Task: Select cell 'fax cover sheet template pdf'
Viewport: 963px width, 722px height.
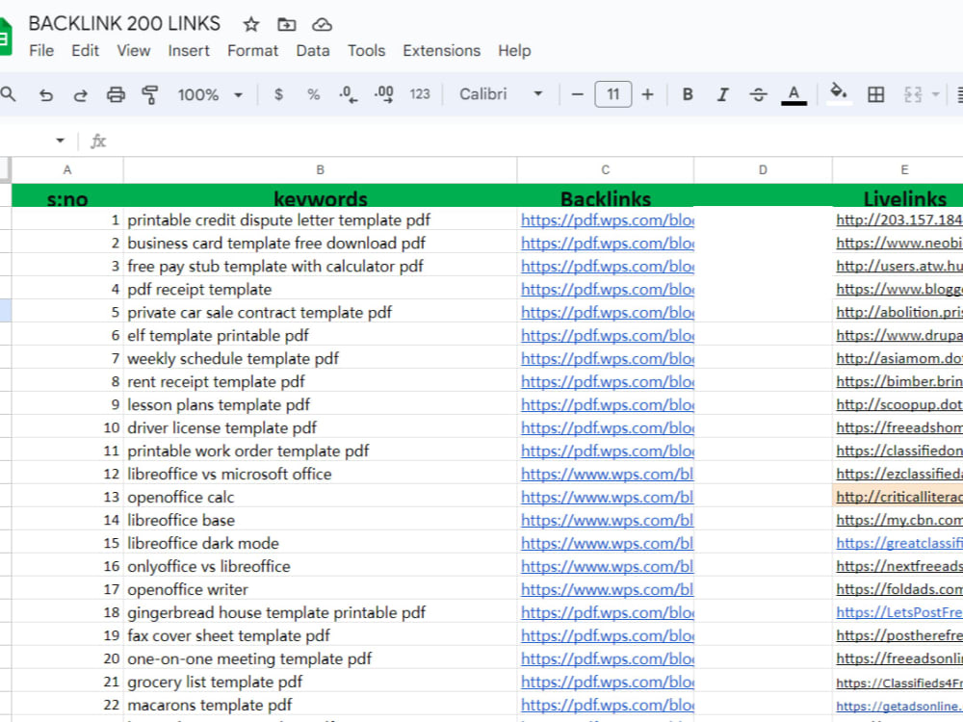Action: 320,635
